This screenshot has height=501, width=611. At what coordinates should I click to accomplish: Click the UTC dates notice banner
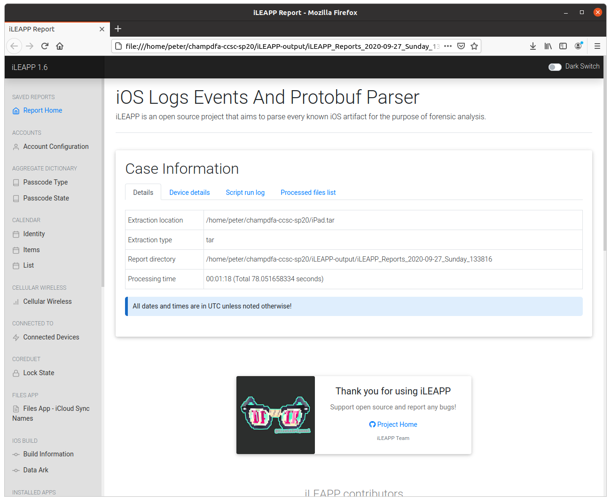[354, 306]
